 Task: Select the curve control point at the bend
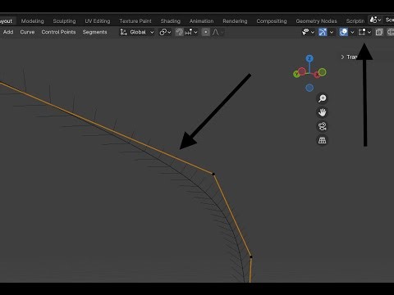(x=213, y=174)
